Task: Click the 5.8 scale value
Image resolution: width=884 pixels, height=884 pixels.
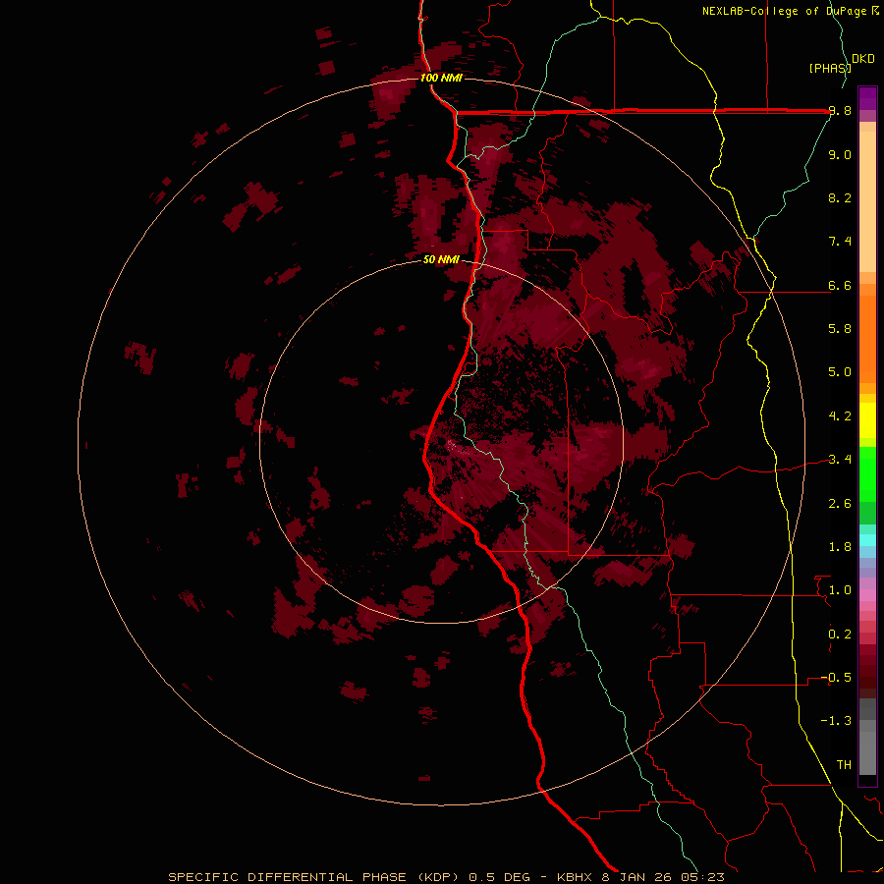Action: point(840,329)
